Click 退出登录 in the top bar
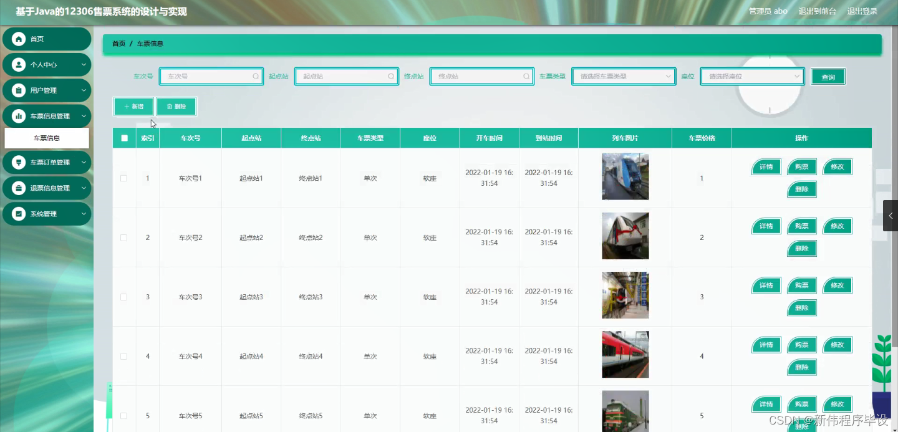 point(863,11)
